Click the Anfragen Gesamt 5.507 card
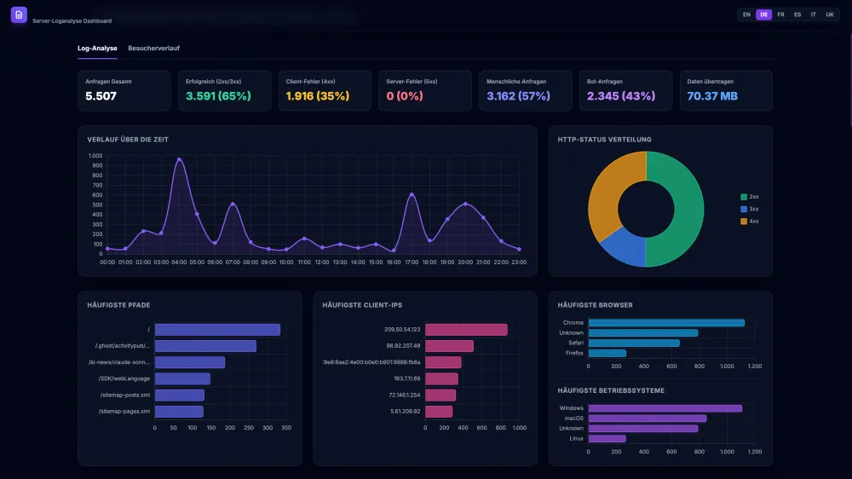Viewport: 852px width, 479px height. click(124, 91)
